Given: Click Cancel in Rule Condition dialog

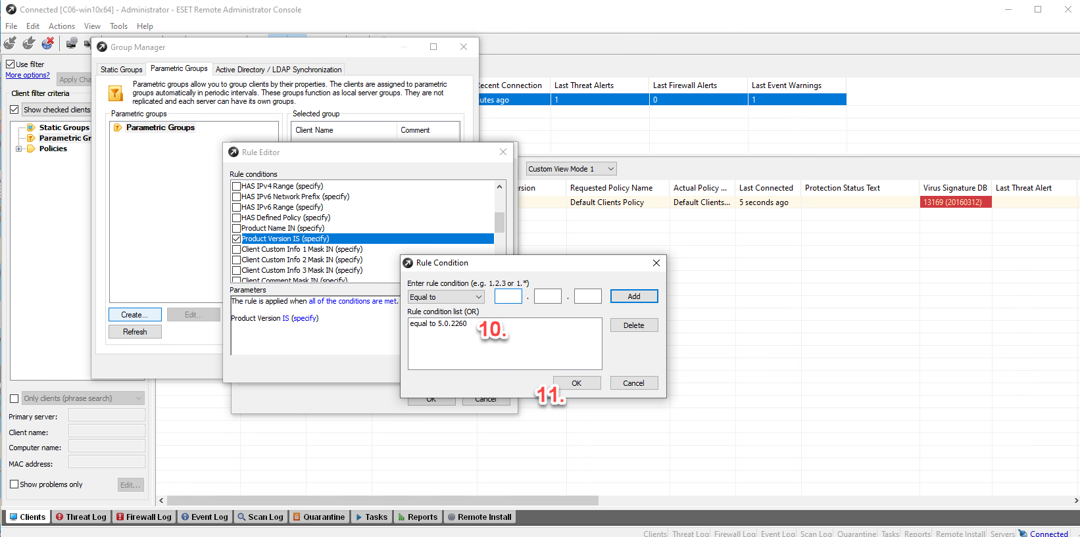Looking at the screenshot, I should [634, 383].
